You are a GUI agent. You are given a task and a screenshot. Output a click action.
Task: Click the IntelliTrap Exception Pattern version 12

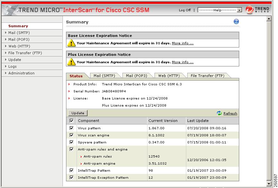click(151, 178)
